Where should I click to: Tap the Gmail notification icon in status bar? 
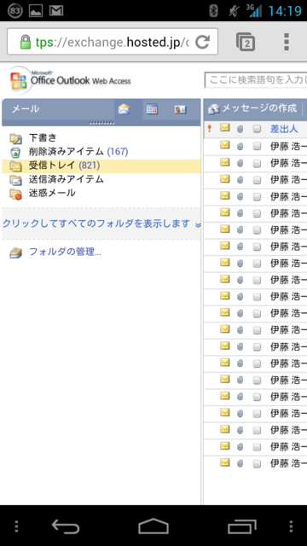pos(56,11)
